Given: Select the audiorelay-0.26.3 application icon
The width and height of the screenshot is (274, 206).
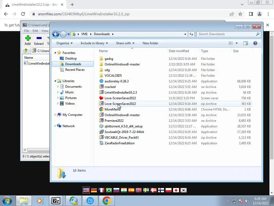Looking at the screenshot, I should point(101,81).
